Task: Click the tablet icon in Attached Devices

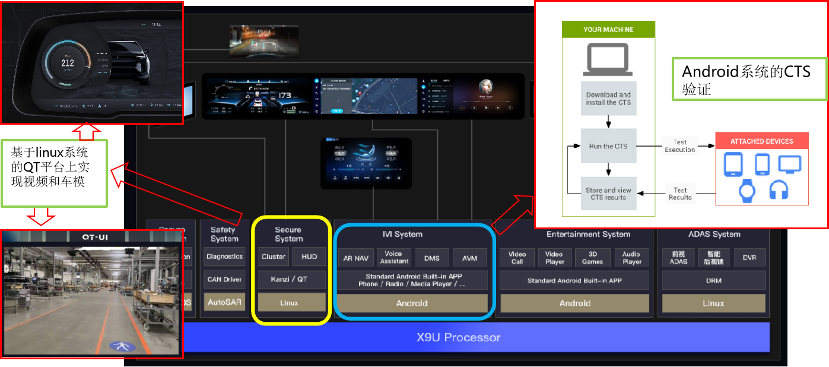Action: coord(735,164)
